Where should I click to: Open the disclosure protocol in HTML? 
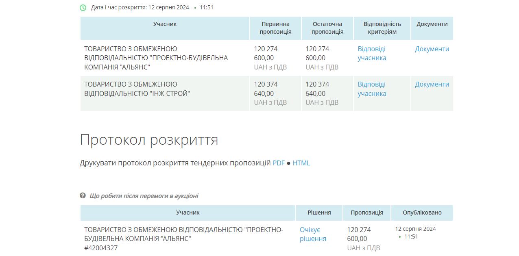coord(301,163)
